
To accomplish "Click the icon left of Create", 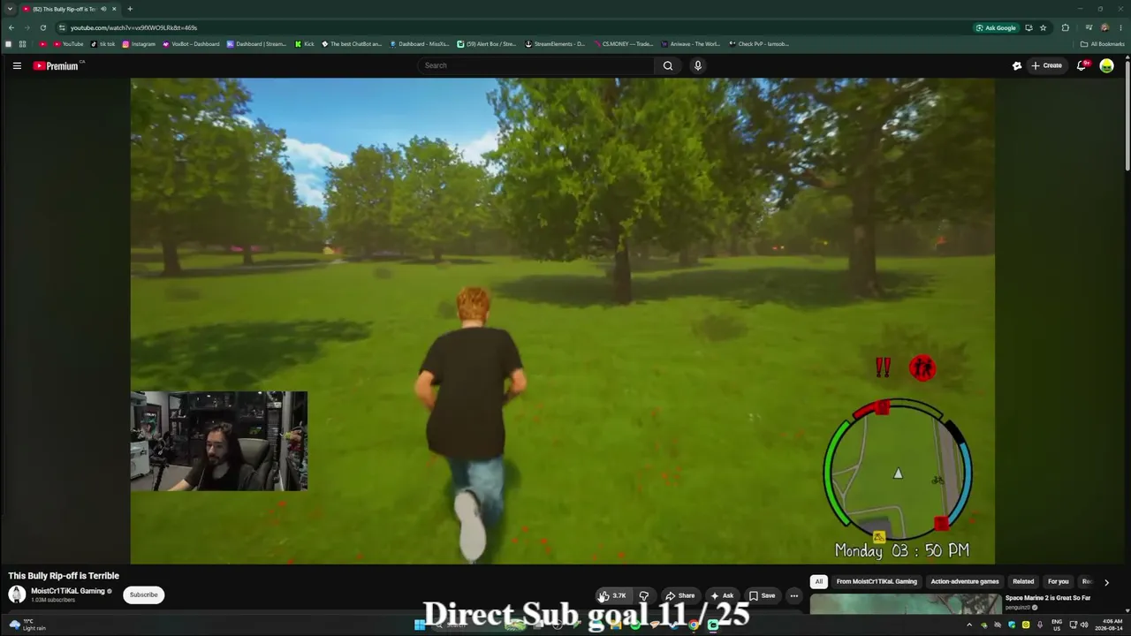I will (x=1017, y=65).
